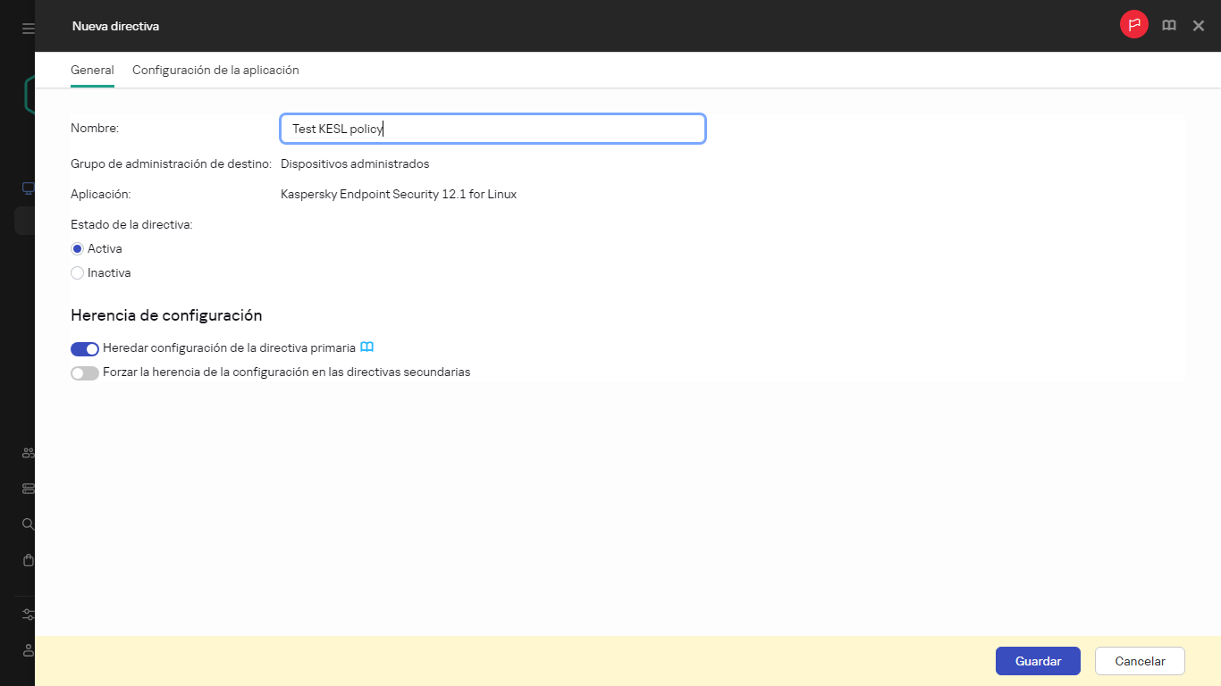Open the online help book icon
1221x686 pixels.
1168,25
